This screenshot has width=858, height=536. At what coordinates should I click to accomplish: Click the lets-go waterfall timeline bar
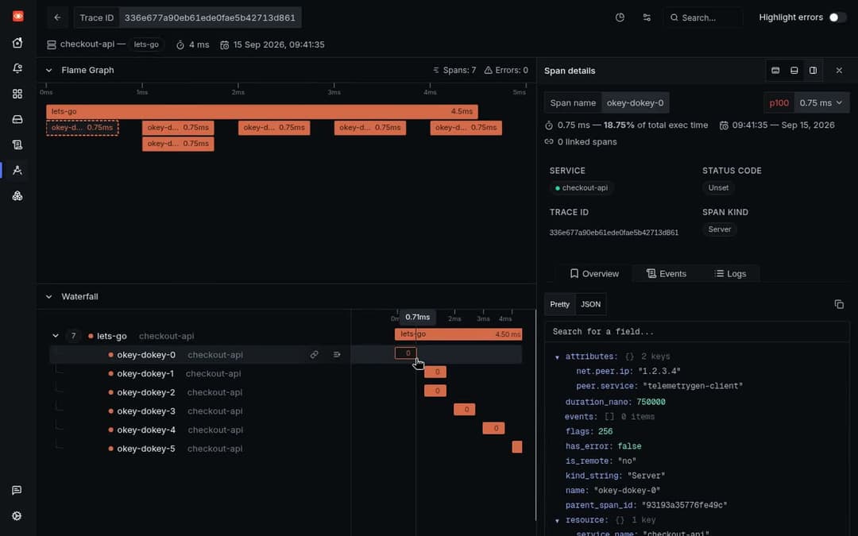[458, 334]
